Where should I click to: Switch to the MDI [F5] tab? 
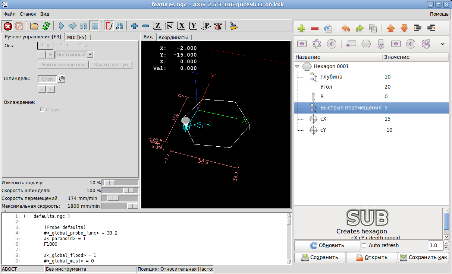(77, 37)
